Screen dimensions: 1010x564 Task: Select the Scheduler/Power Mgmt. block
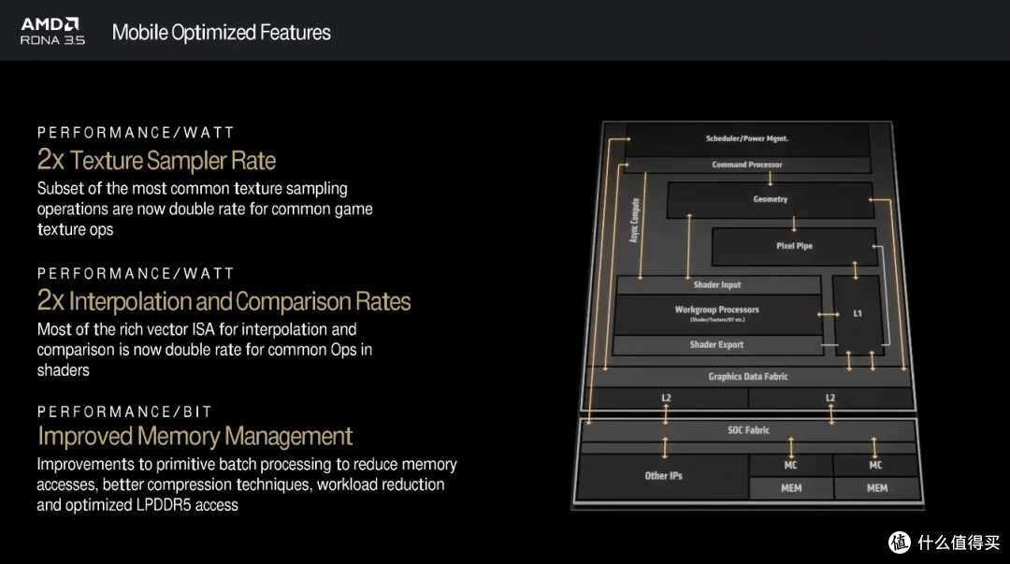click(x=746, y=138)
